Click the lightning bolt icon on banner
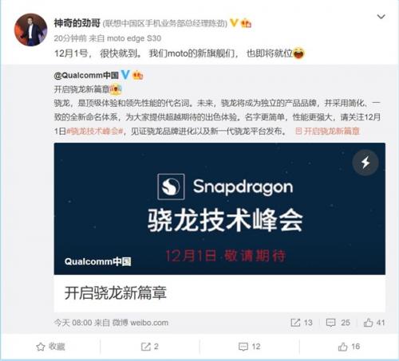399x361 pixels. tap(365, 163)
